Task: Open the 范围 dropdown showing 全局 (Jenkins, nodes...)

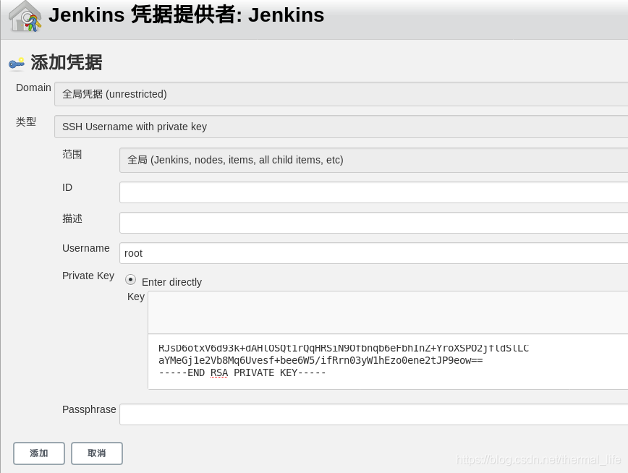Action: [x=373, y=161]
